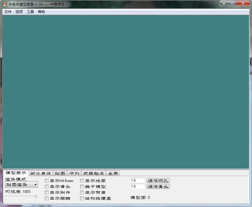Image resolution: width=252 pixels, height=207 pixels.
Task: Open the 工具 (Tools) menu
Action: pos(30,11)
